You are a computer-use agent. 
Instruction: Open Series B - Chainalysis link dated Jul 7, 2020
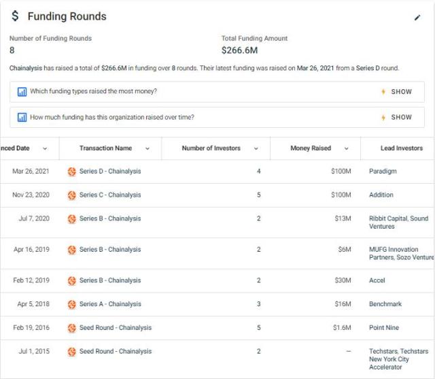pos(110,218)
